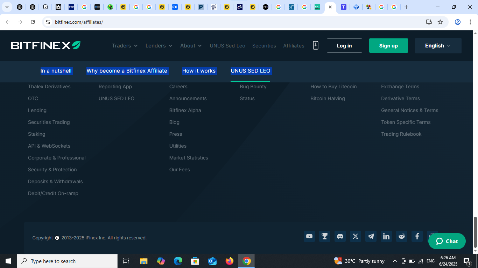Image resolution: width=478 pixels, height=268 pixels.
Task: Open the tab search dropdown arrow
Action: (7, 7)
